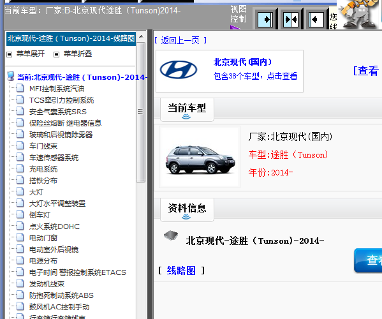Click the 北京现代-途胜(Tunson)-2014-线路图 panel header

(71, 38)
